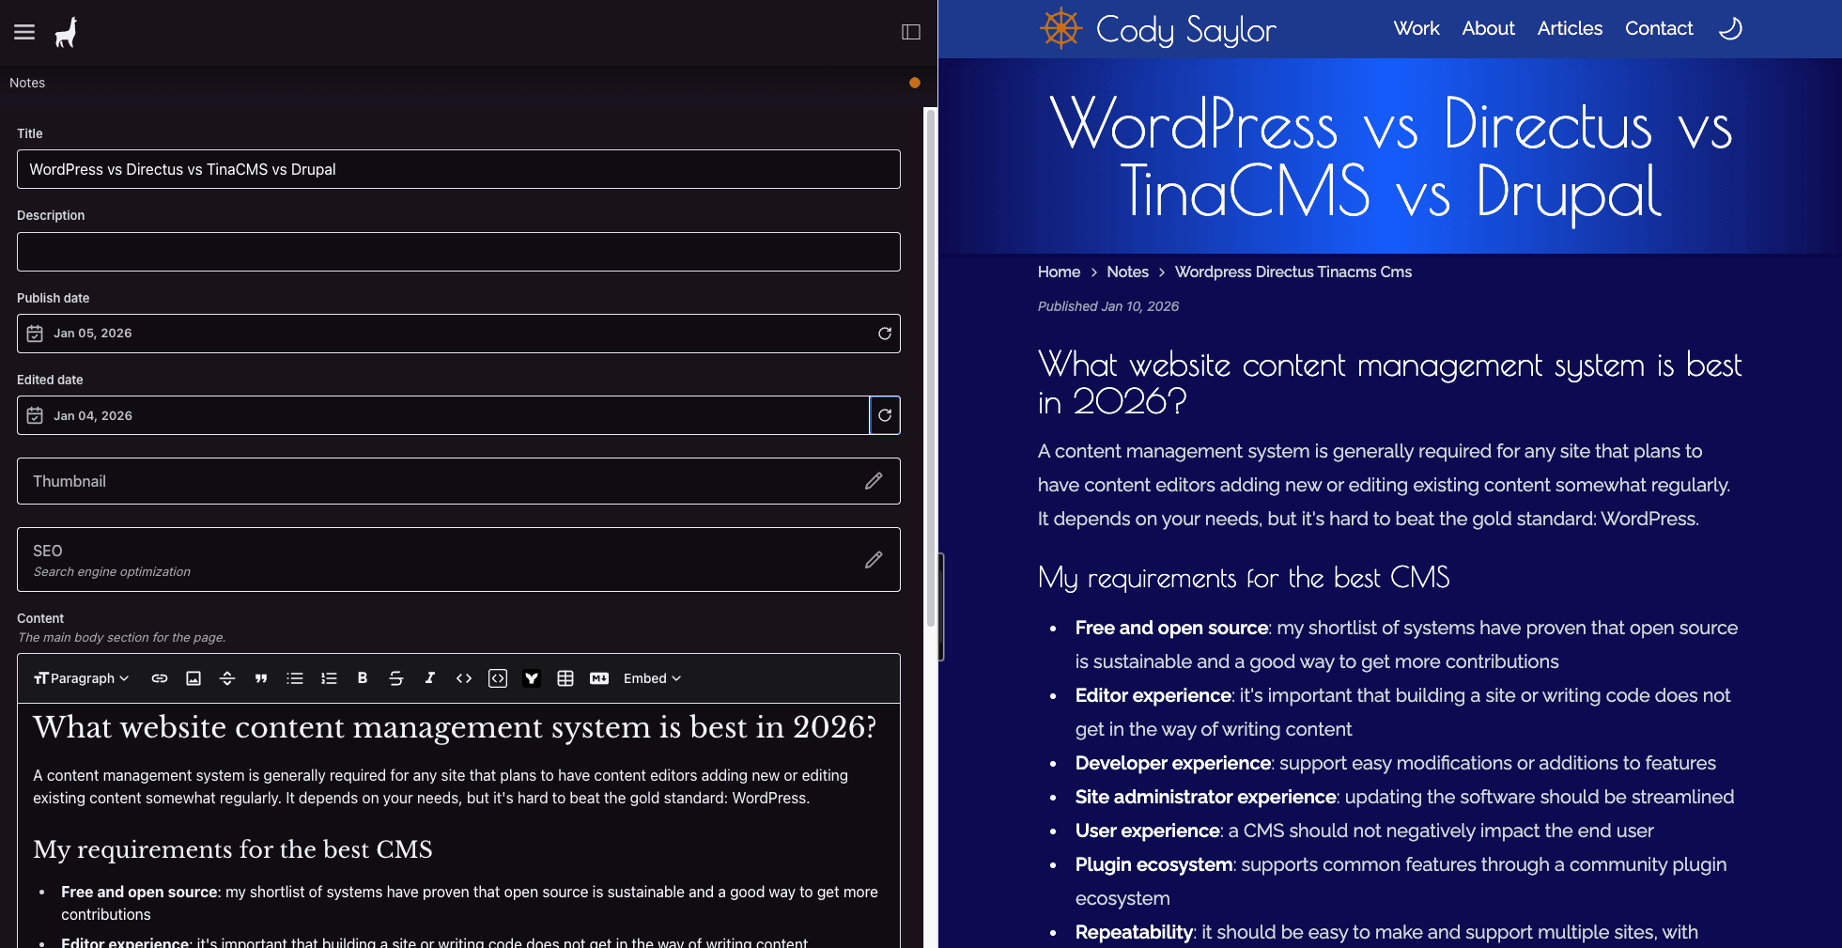Insert a table into the content

point(565,678)
